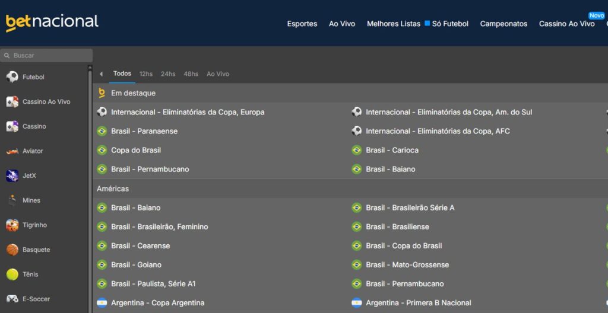Click the left arrow before Todos tab
This screenshot has width=608, height=313.
coord(101,74)
